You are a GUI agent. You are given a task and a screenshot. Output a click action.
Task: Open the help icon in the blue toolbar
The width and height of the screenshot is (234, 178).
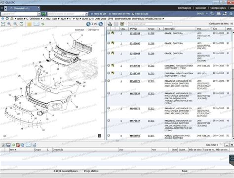point(231,14)
